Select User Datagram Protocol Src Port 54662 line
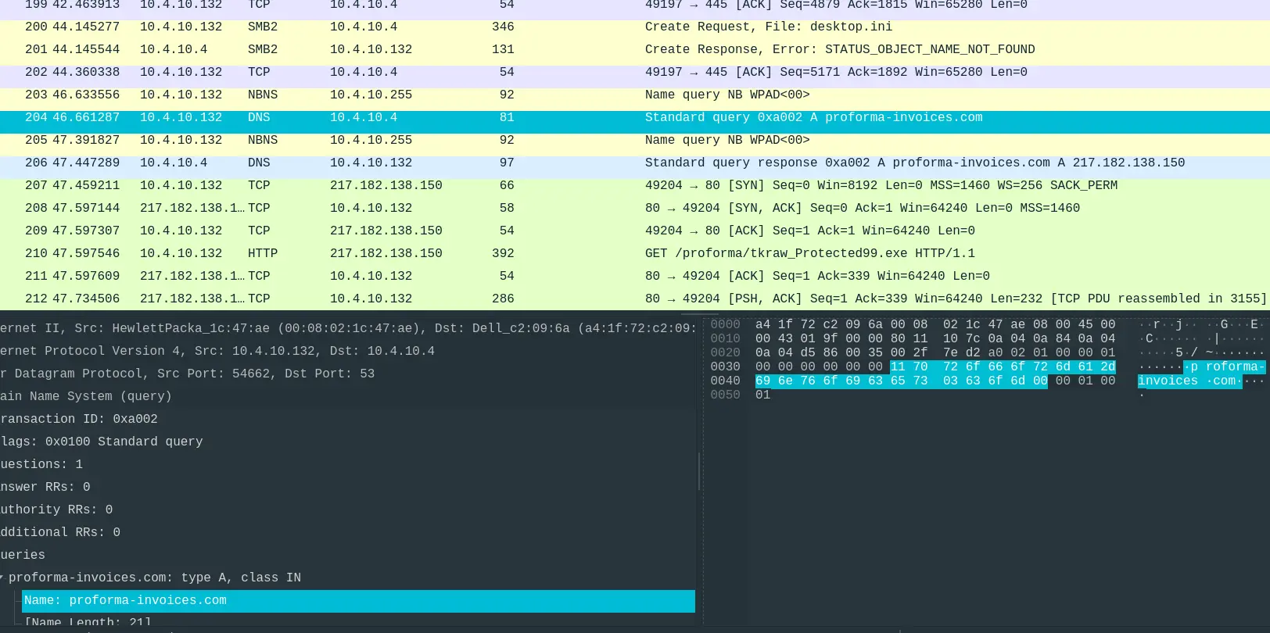Image resolution: width=1270 pixels, height=633 pixels. point(188,374)
